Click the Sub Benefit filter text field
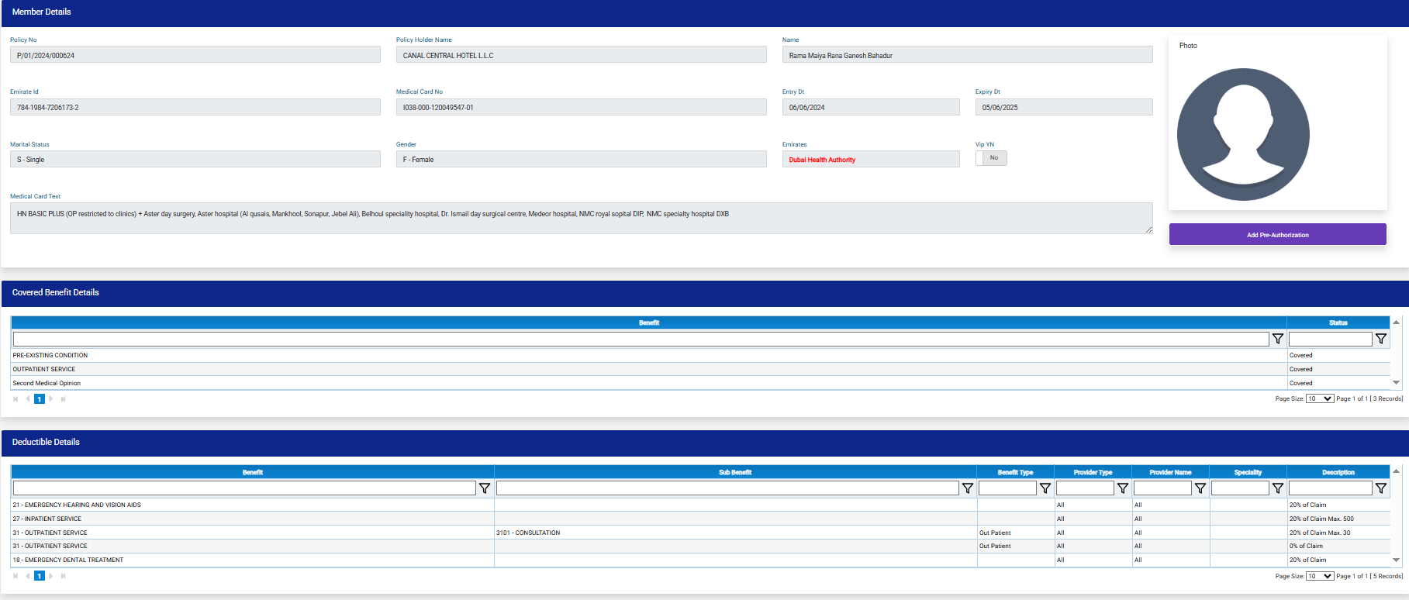This screenshot has width=1409, height=600. click(x=727, y=488)
